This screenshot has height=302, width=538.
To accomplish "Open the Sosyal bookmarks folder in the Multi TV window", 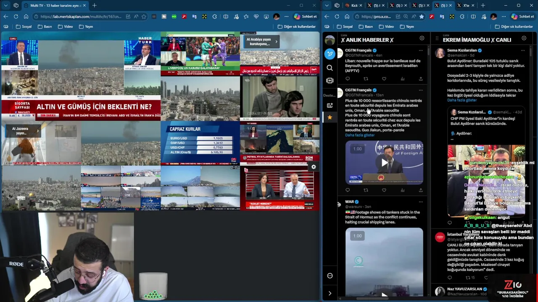I will (24, 26).
